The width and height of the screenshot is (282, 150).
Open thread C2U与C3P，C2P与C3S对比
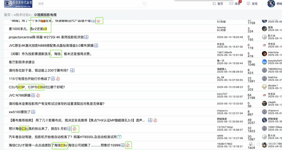pos(37,87)
